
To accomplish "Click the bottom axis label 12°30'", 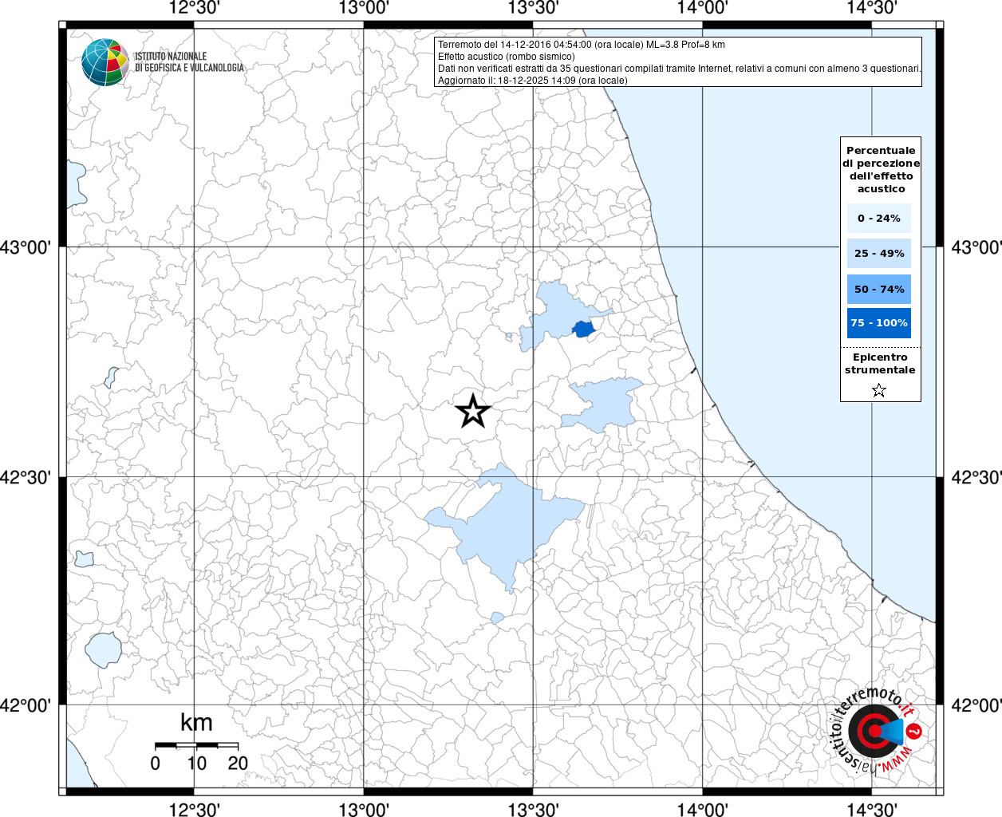I will [x=195, y=809].
